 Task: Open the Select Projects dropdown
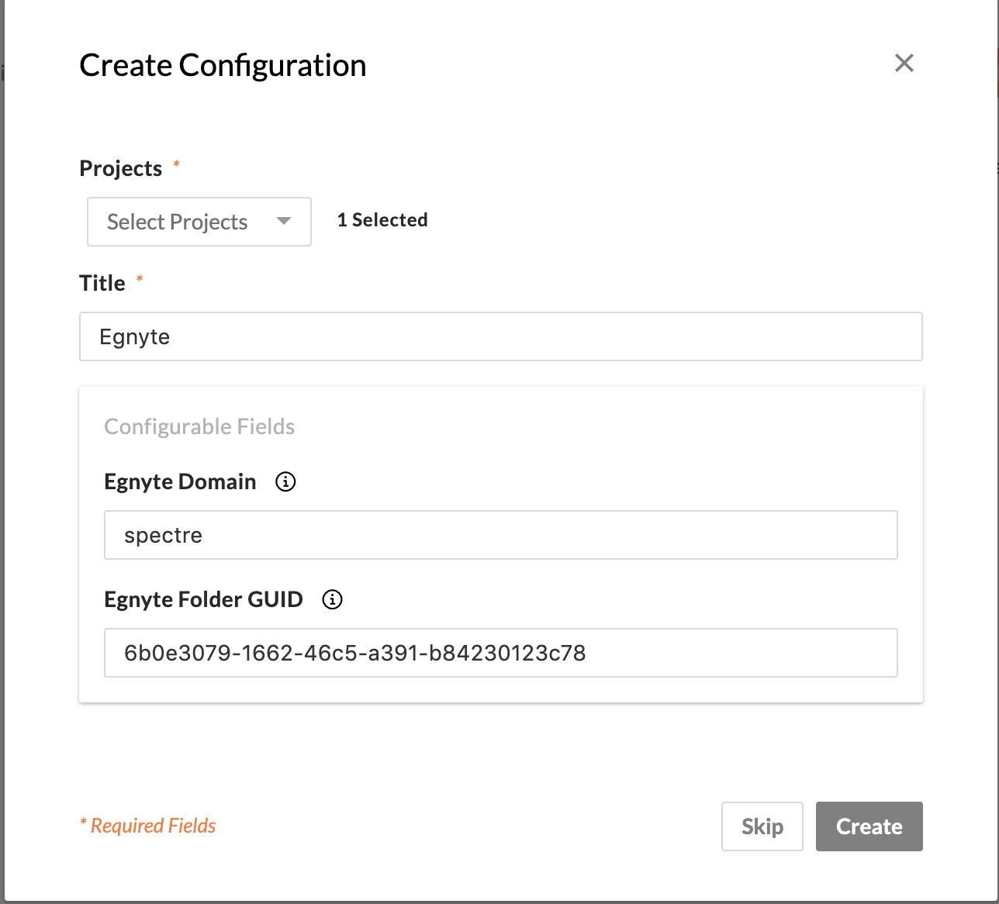coord(199,222)
